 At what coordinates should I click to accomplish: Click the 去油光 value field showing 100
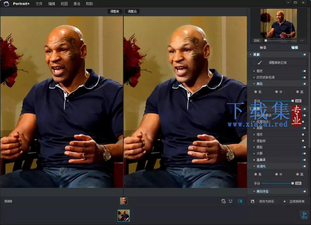298,183
